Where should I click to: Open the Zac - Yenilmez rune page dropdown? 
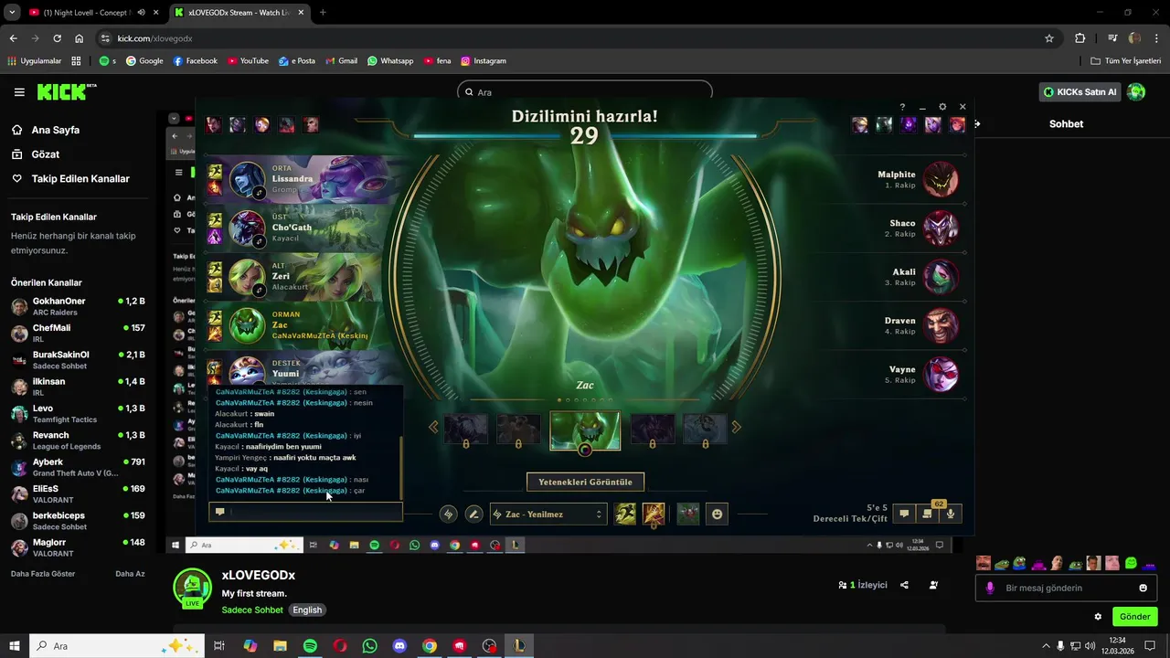(548, 515)
